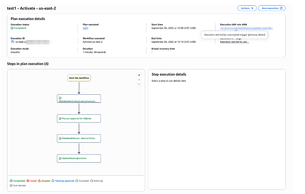Click the truncated Execution started by text
This screenshot has height=194, width=305.
click(234, 42)
